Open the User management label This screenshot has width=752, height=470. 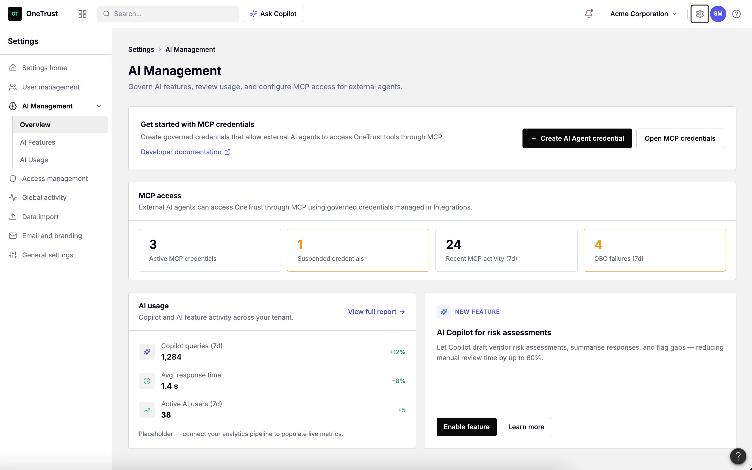tap(51, 87)
